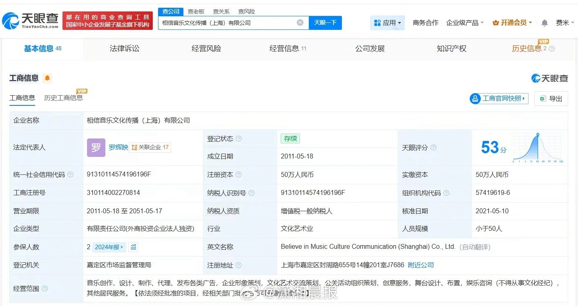Open the chart icon next to 2024年报
The height and width of the screenshot is (306, 578).
pos(133,247)
